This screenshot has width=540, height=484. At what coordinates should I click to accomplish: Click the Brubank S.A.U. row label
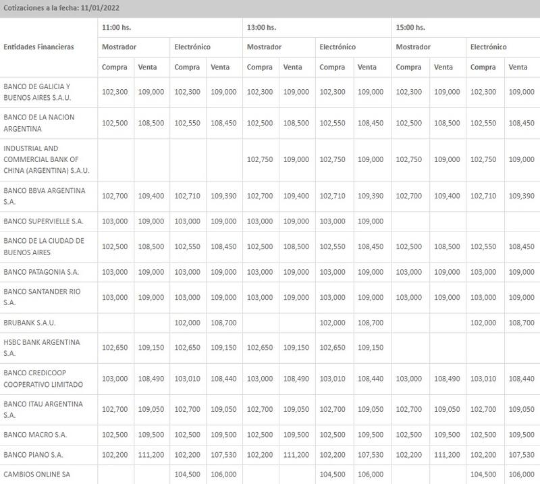(28, 323)
